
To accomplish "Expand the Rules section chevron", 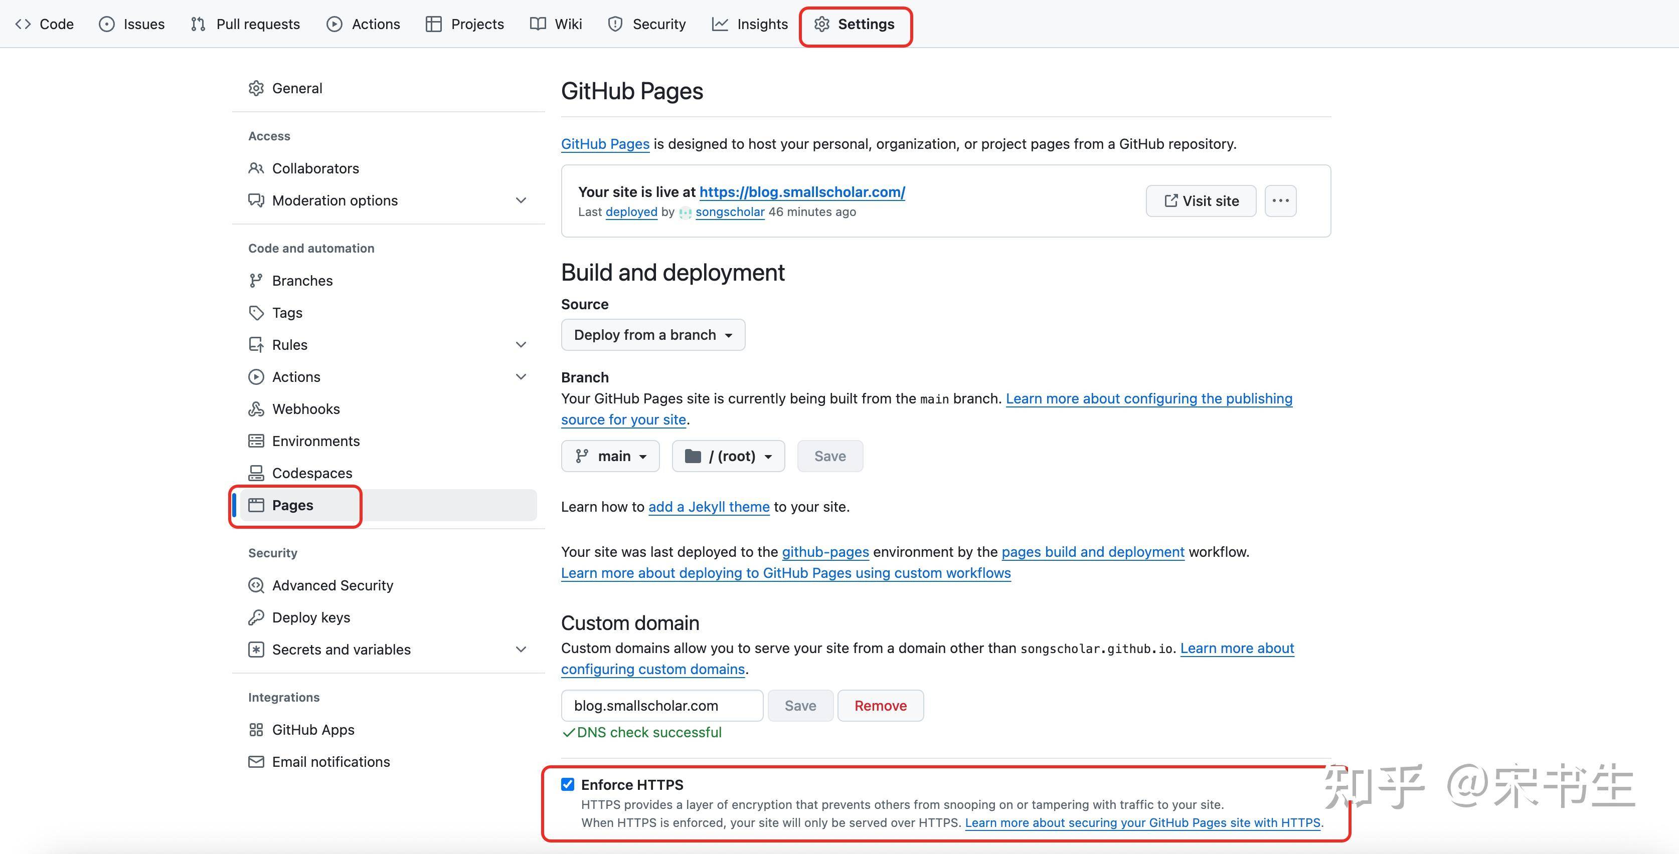I will coord(521,345).
